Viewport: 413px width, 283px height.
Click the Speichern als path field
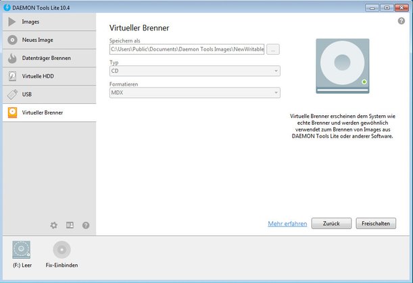(187, 49)
